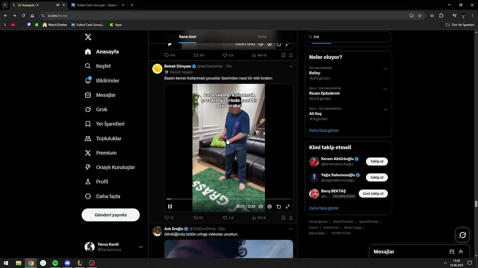Open settings gear on Bebek Dünyası video
The width and height of the screenshot is (478, 268).
point(270,207)
